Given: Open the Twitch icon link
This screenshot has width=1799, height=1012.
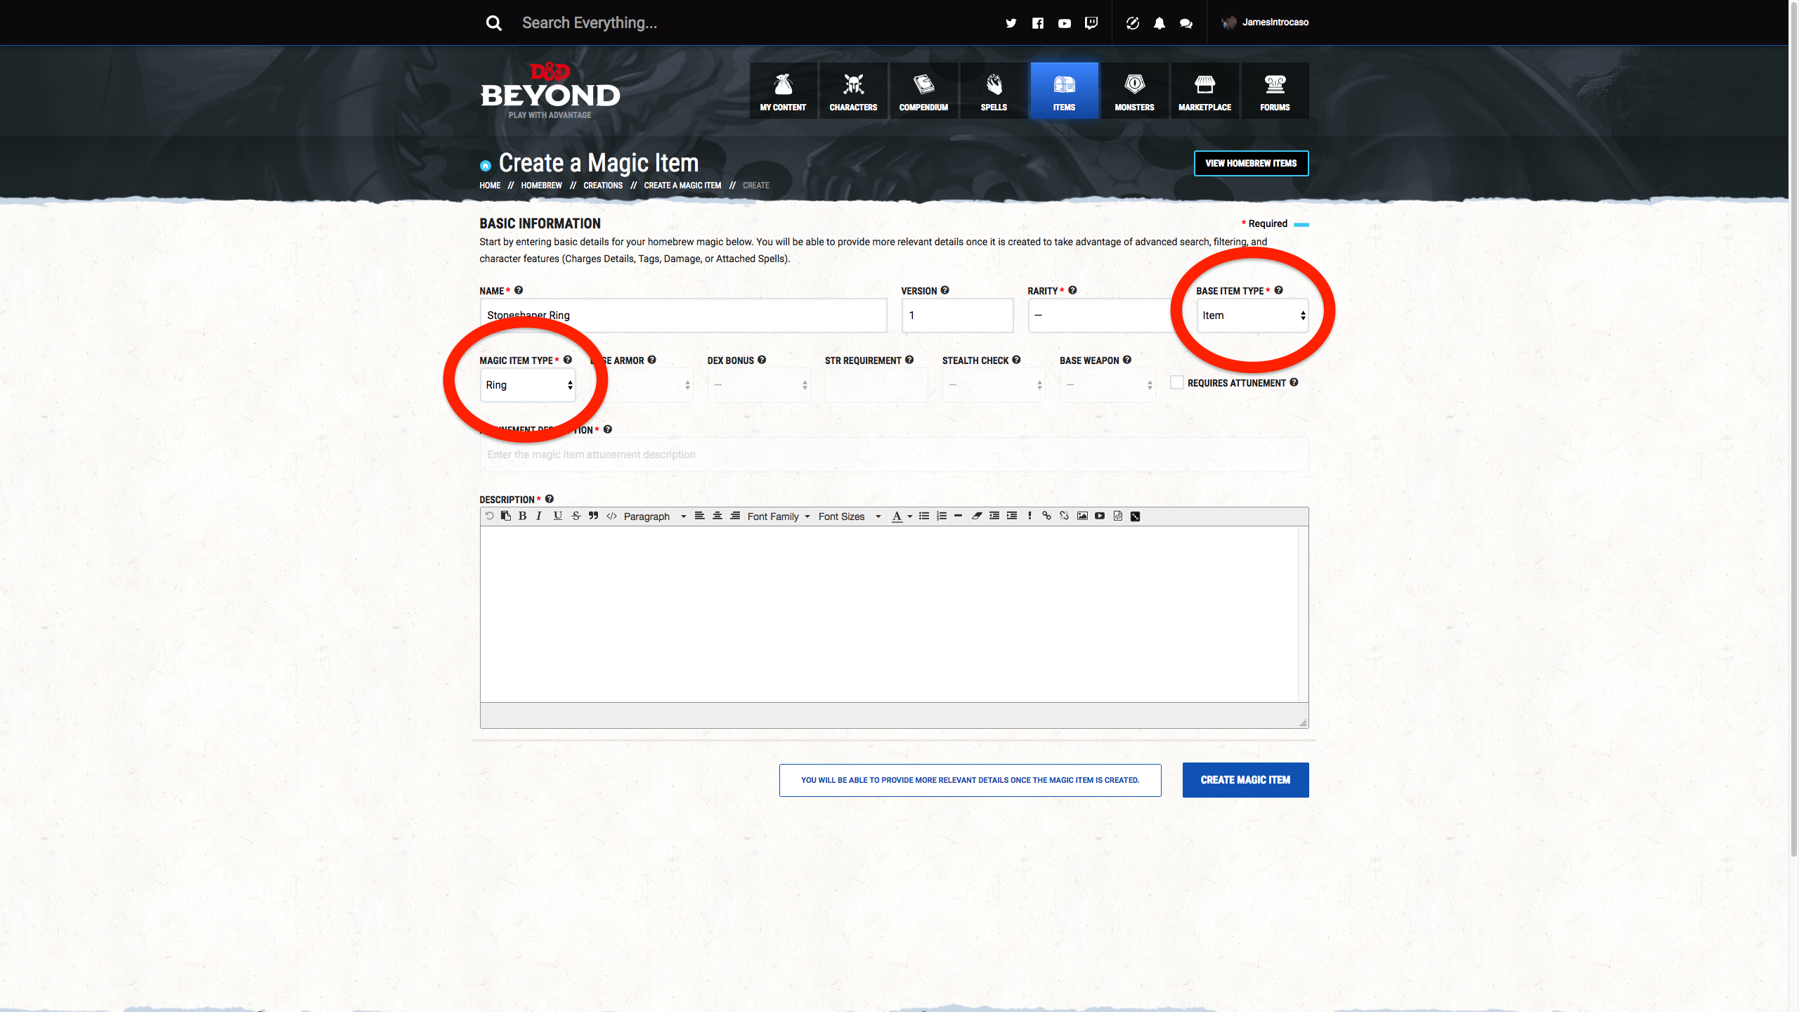Looking at the screenshot, I should click(x=1091, y=23).
